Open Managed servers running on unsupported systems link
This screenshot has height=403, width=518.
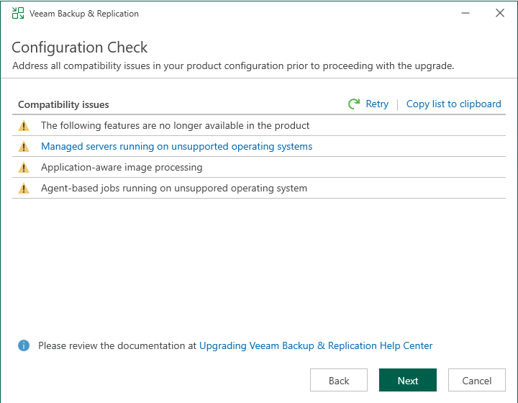point(176,147)
